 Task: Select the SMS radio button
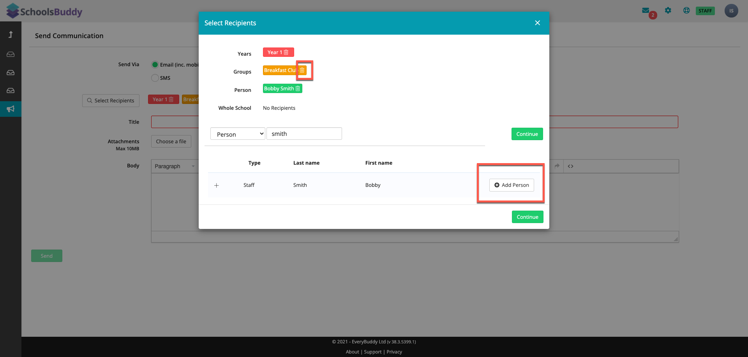(x=155, y=78)
